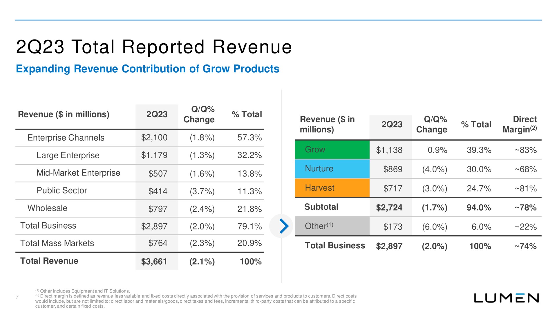
Task: Click footnote about Other includes Equipment
Action: (x=83, y=291)
